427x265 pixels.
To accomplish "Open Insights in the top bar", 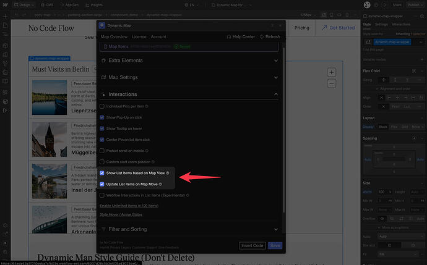I will 94,5.
